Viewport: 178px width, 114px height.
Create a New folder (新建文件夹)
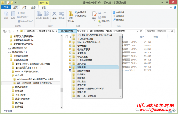point(71,17)
